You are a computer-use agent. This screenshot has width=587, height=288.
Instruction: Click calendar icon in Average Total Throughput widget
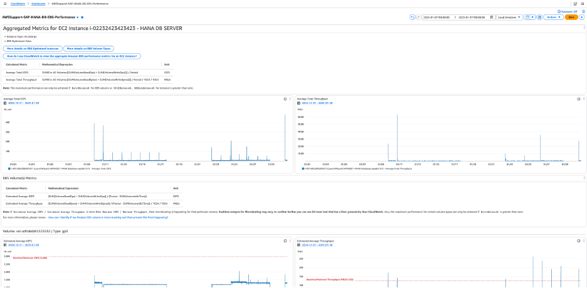point(299,102)
